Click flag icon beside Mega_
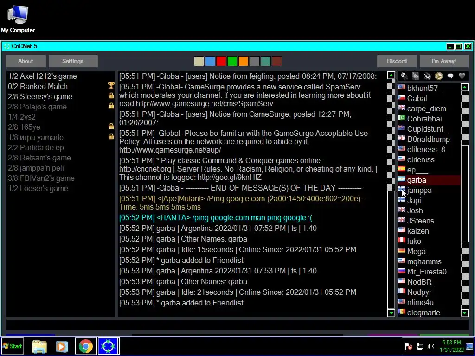This screenshot has width=475, height=356. tap(402, 251)
